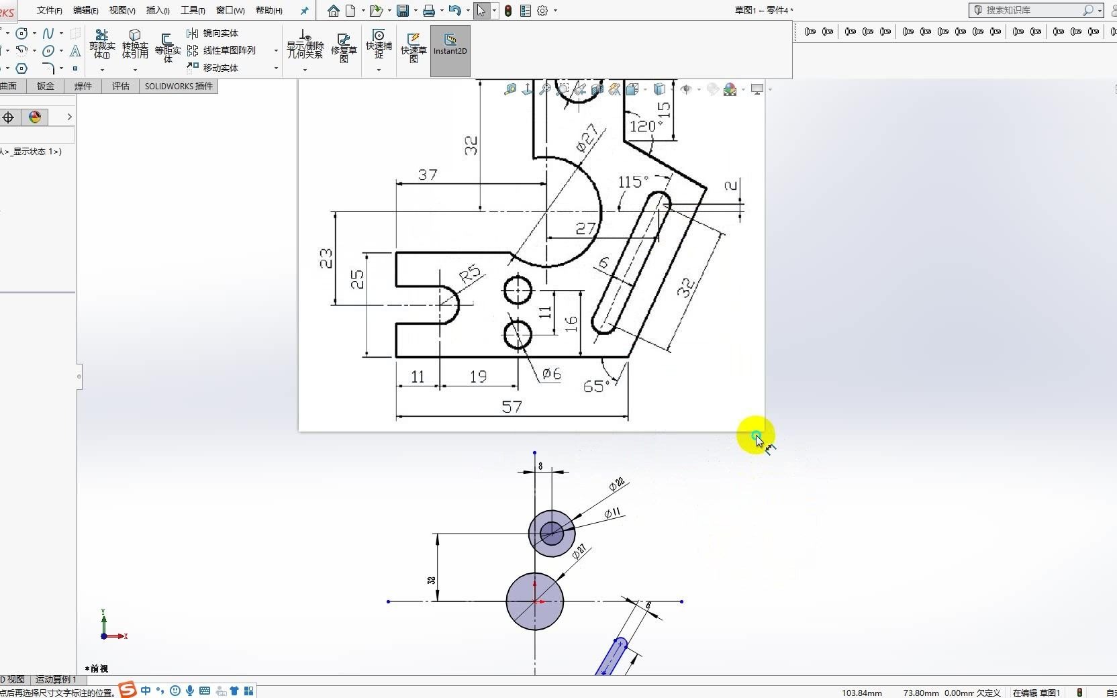Screen dimensions: 1117x698
Task: Select the Polygon sketch tool
Action: pos(21,68)
